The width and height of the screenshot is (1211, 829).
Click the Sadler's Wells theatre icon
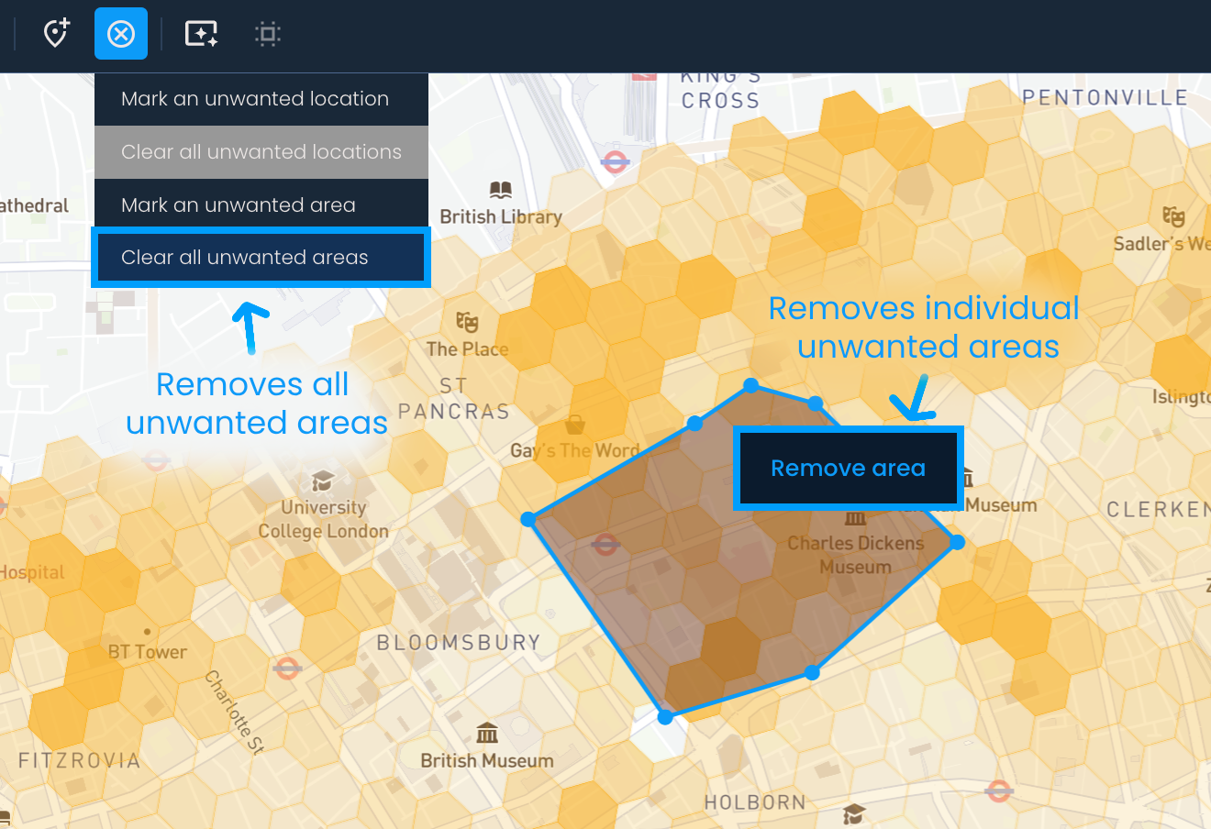pyautogui.click(x=1173, y=216)
